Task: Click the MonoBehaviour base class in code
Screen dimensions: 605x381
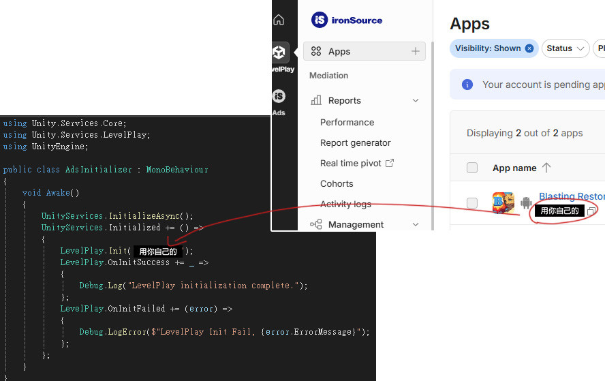Action: (x=177, y=170)
